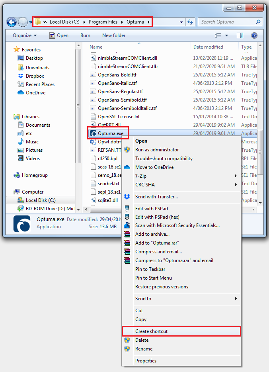
Task: Select the seorbel.txt file
Action: click(109, 183)
